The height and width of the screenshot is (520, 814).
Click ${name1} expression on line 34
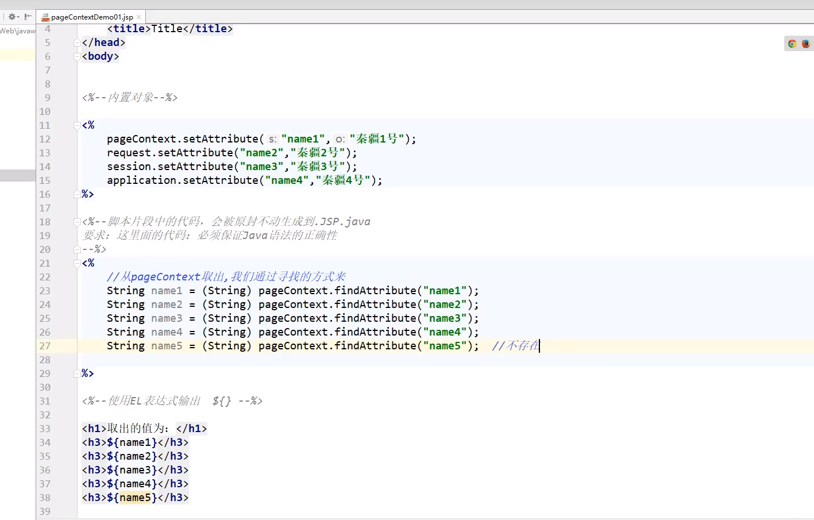132,442
